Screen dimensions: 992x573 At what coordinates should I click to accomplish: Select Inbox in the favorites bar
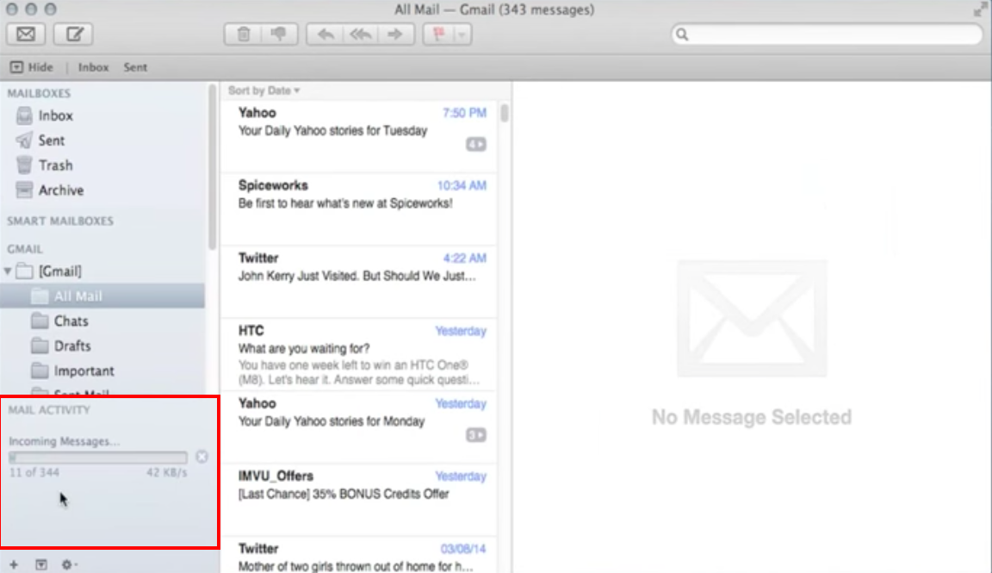tap(93, 67)
